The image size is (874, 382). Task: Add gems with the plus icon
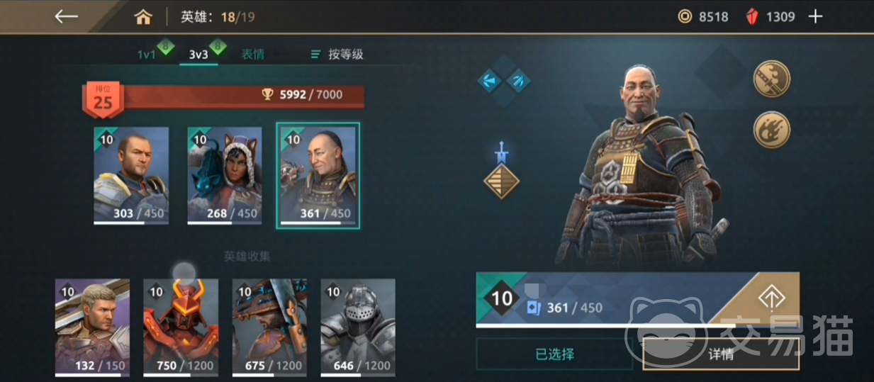click(816, 16)
